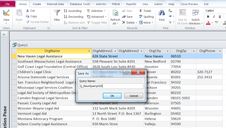The width and height of the screenshot is (226, 128).
Task: Run the Spelling check
Action: 146,17
